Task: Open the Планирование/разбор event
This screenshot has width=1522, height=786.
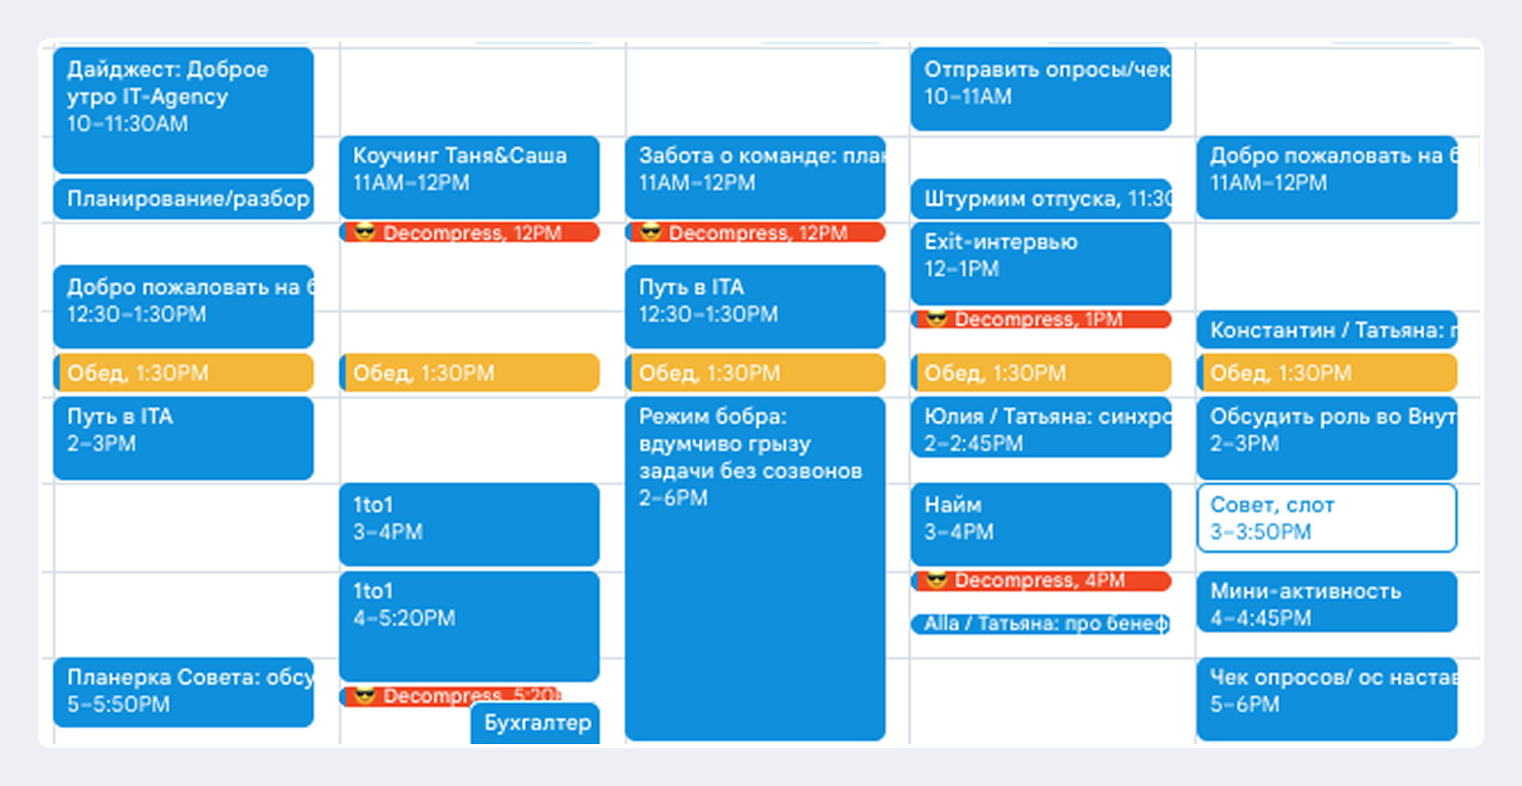Action: click(x=183, y=199)
